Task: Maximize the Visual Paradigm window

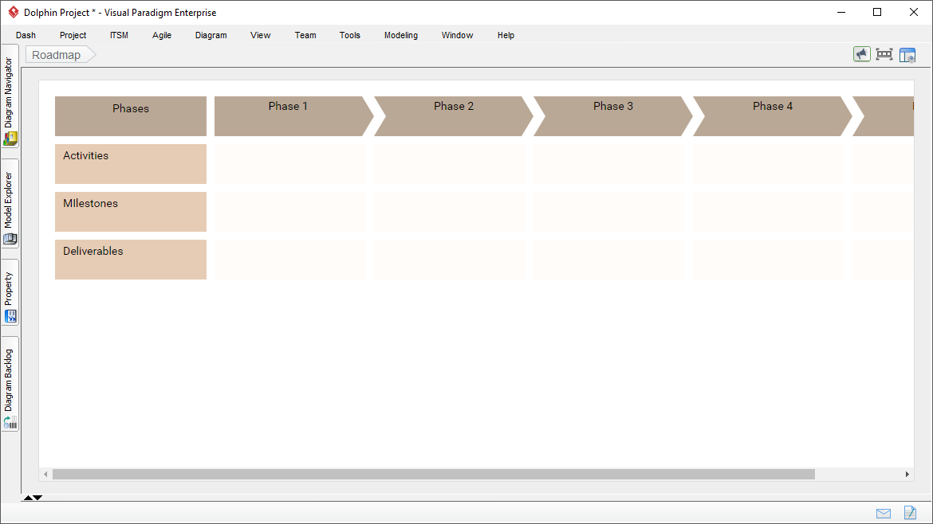Action: click(x=877, y=12)
